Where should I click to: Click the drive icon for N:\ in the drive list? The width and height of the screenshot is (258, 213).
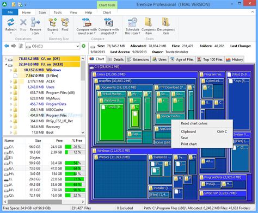tap(6, 190)
